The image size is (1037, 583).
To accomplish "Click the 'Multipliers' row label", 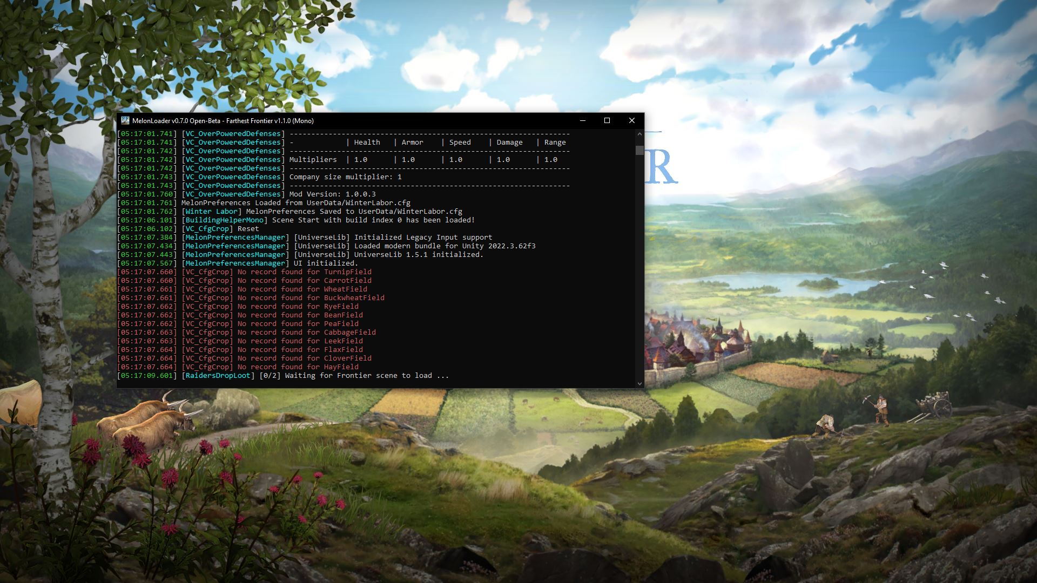I will pyautogui.click(x=313, y=160).
